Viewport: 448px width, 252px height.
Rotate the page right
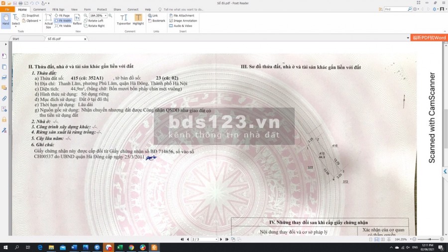tap(94, 26)
